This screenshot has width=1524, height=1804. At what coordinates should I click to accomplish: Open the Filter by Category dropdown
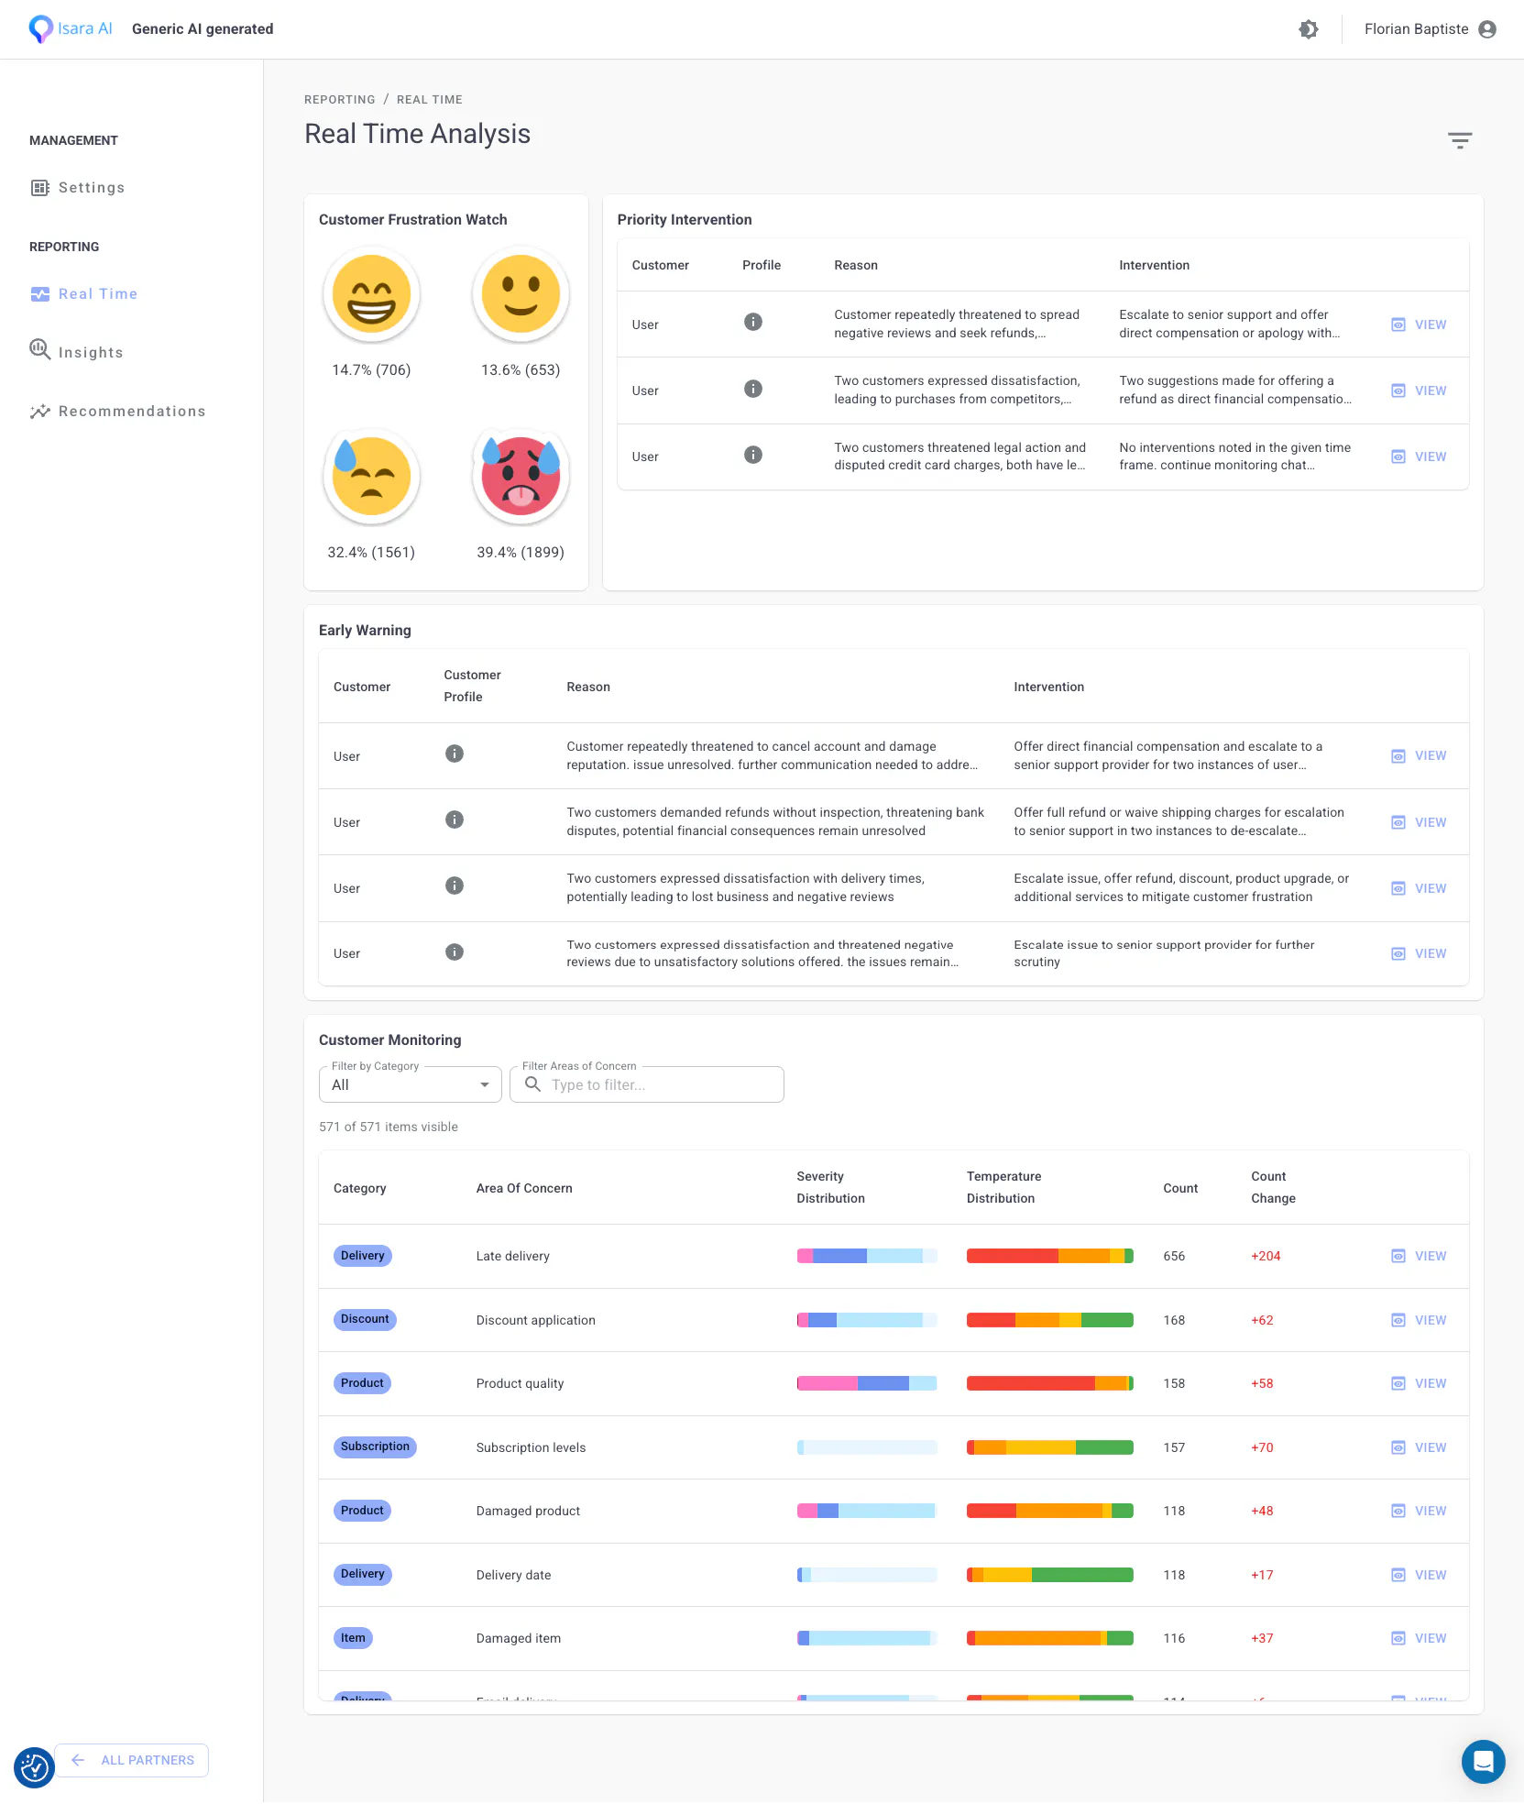[410, 1084]
